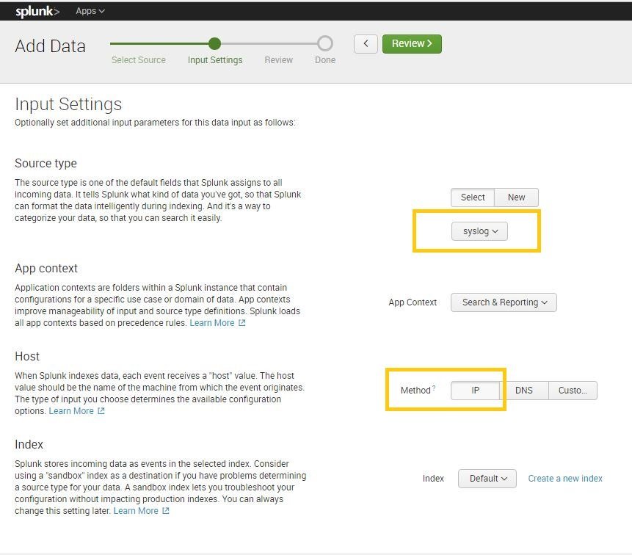This screenshot has width=632, height=555.
Task: Open Learn More link under App context
Action: point(212,323)
